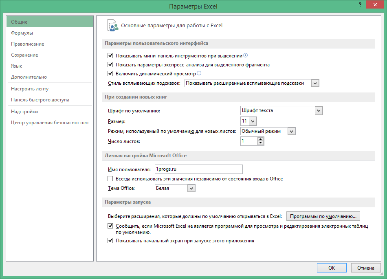This screenshot has width=387, height=279.
Task: Open Центр управления безопасностью category
Action: [x=50, y=123]
